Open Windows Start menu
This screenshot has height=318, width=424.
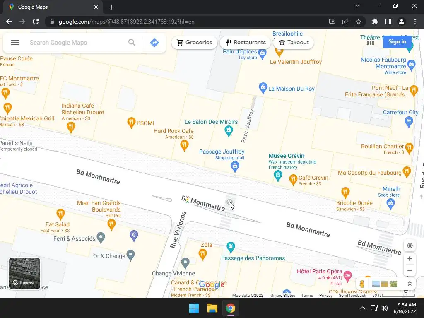(x=194, y=308)
